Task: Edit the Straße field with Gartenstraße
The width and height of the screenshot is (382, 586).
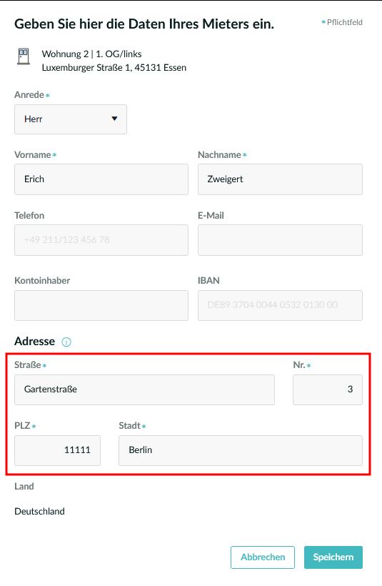Action: (x=144, y=389)
